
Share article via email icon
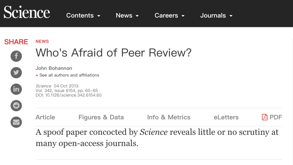(x=16, y=122)
